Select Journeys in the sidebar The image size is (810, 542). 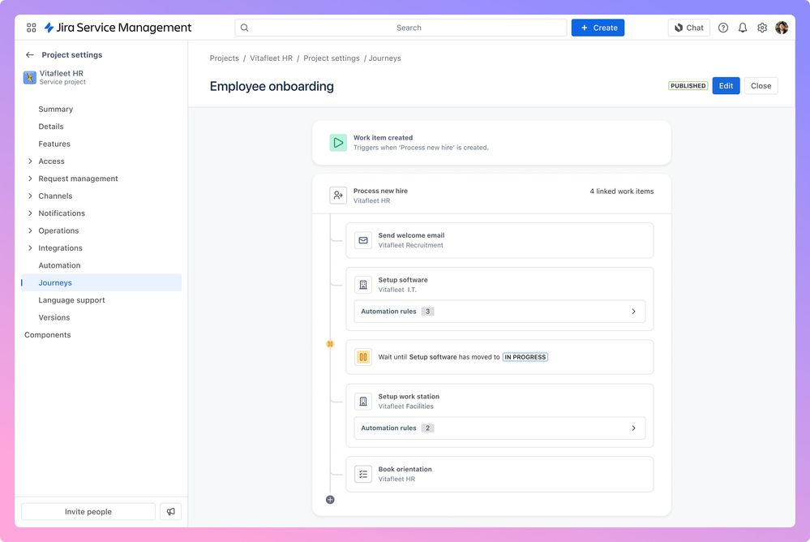point(101,283)
